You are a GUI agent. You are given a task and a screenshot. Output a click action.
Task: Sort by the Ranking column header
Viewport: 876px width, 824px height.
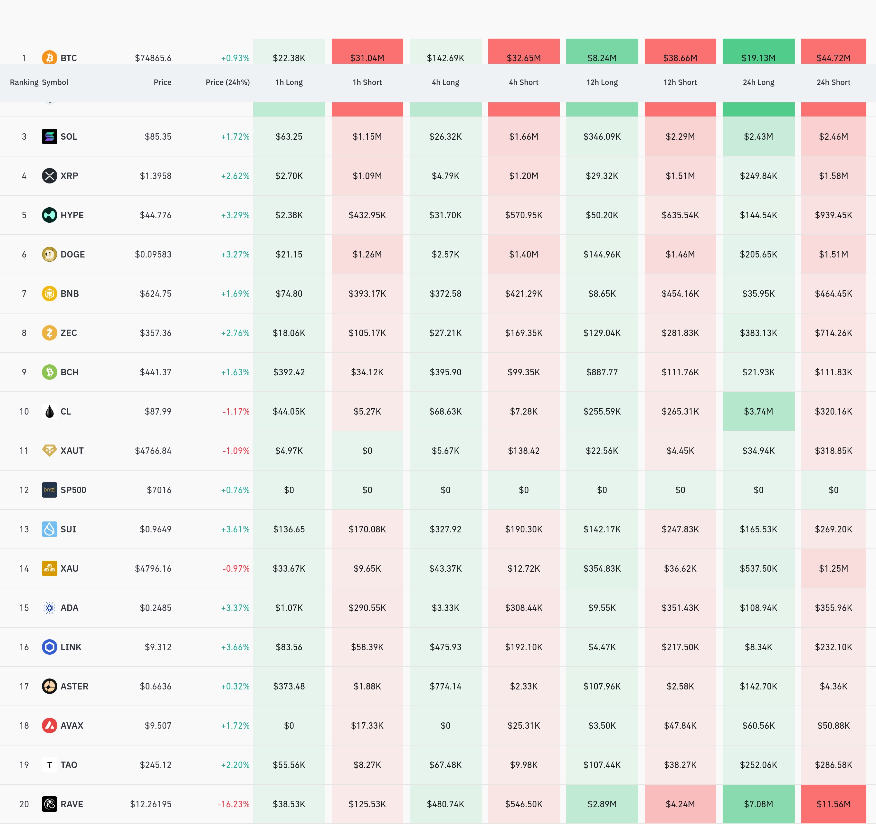point(24,82)
